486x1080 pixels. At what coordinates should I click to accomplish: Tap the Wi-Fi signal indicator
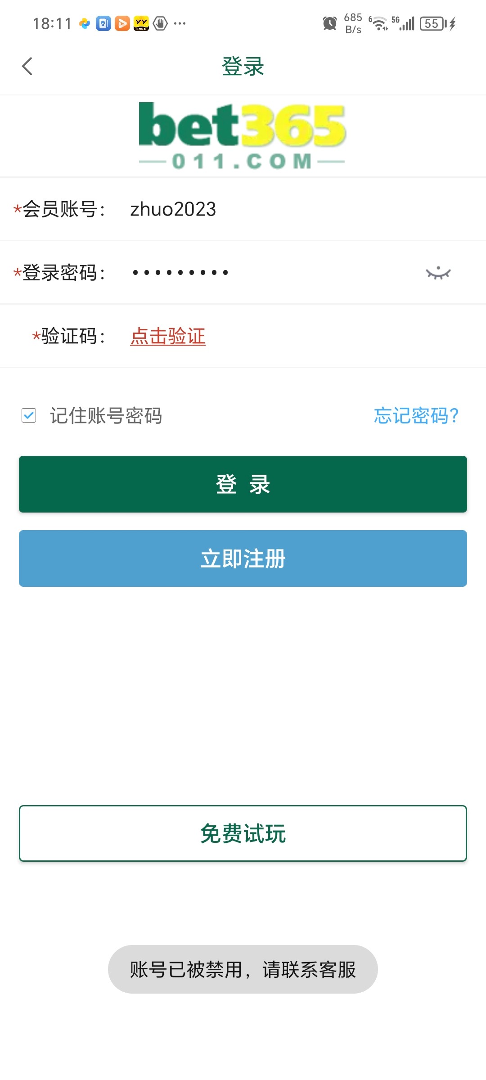click(x=378, y=22)
